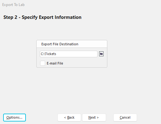Open the destination folder browser
Image resolution: width=161 pixels, height=124 pixels.
point(101,54)
